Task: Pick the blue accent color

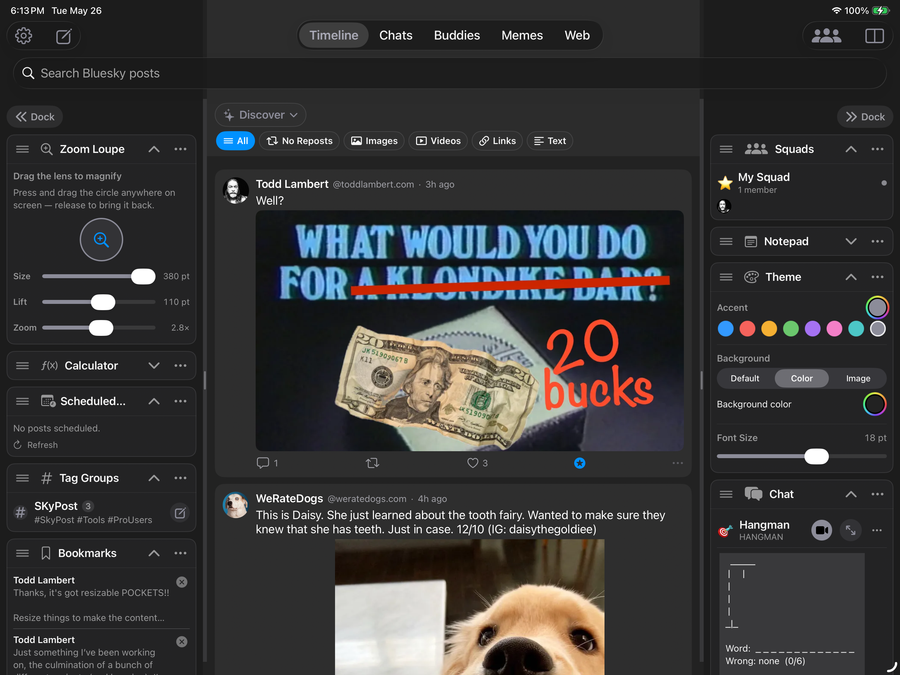Action: 725,329
